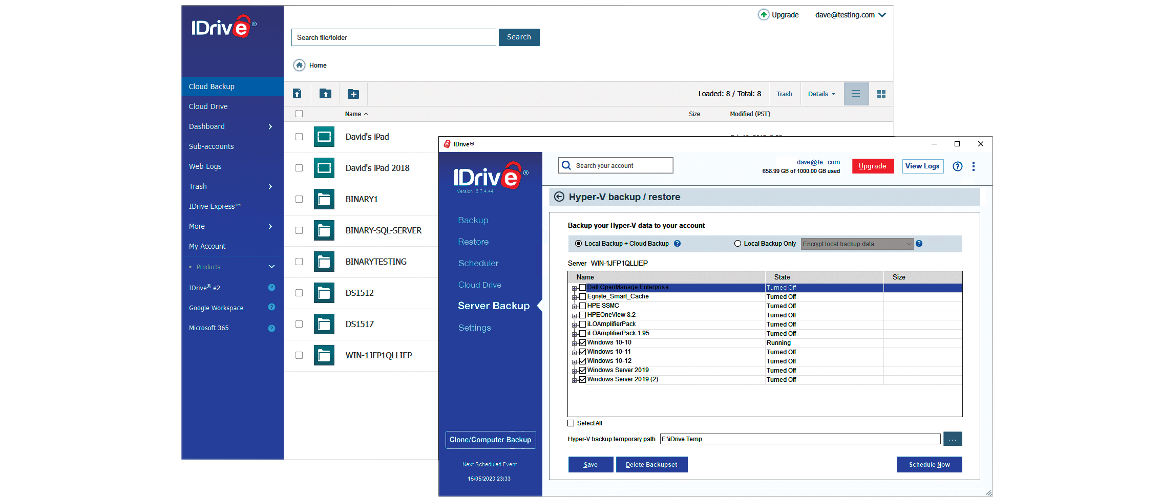Open the David's iPad device icon
Image resolution: width=1161 pixels, height=497 pixels.
pos(324,137)
